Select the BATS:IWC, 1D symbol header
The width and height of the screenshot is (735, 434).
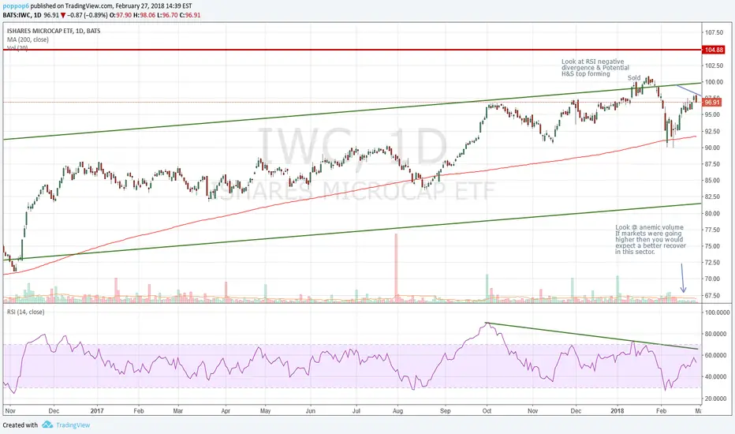point(21,15)
